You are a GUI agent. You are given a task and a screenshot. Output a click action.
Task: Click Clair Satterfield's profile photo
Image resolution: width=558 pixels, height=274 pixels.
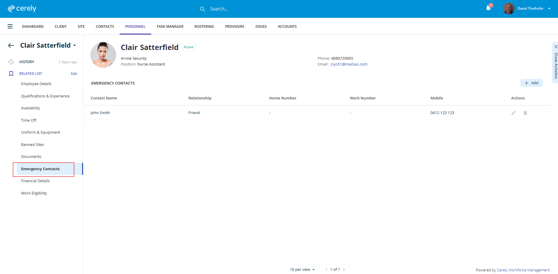(103, 55)
